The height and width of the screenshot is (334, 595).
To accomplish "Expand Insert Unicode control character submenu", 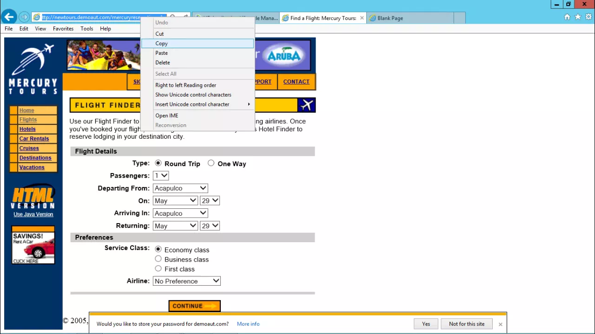I will (x=198, y=104).
